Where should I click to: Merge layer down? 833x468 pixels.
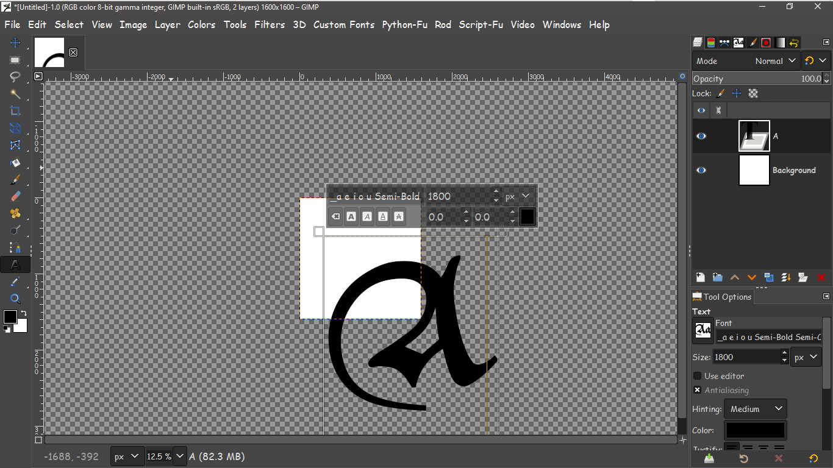786,277
